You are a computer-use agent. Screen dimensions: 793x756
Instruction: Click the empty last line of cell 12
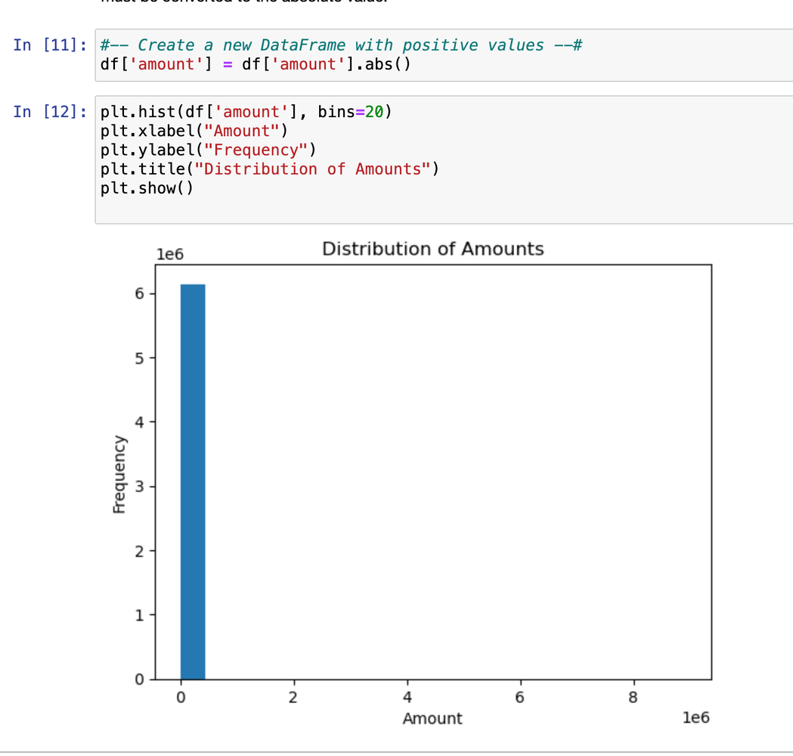[302, 206]
